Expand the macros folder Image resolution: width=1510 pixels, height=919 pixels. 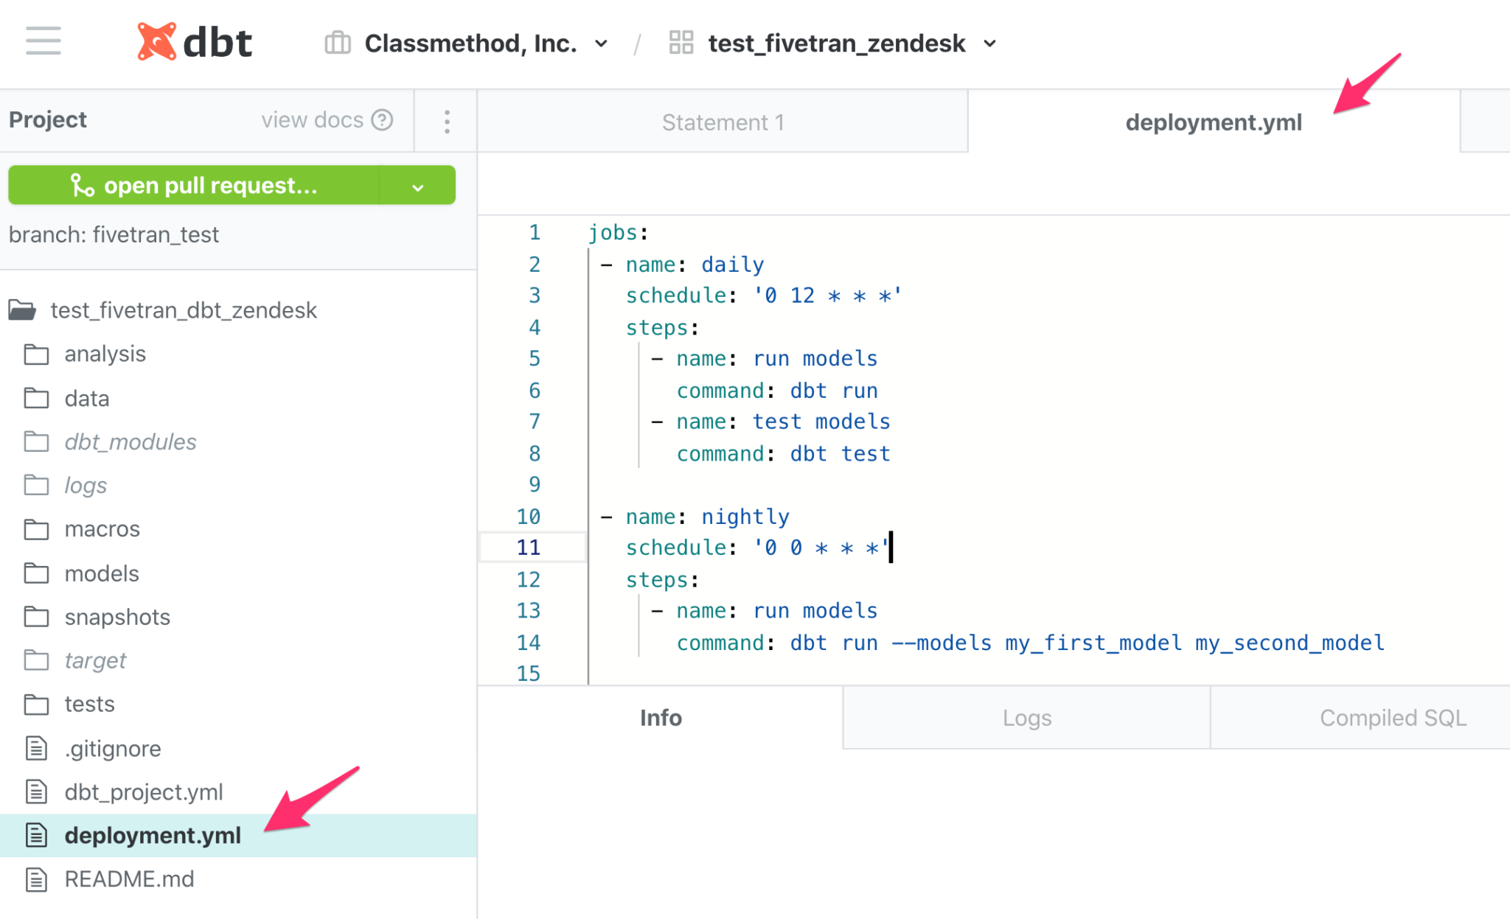pyautogui.click(x=102, y=529)
